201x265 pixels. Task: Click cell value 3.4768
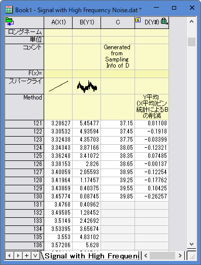58,205
